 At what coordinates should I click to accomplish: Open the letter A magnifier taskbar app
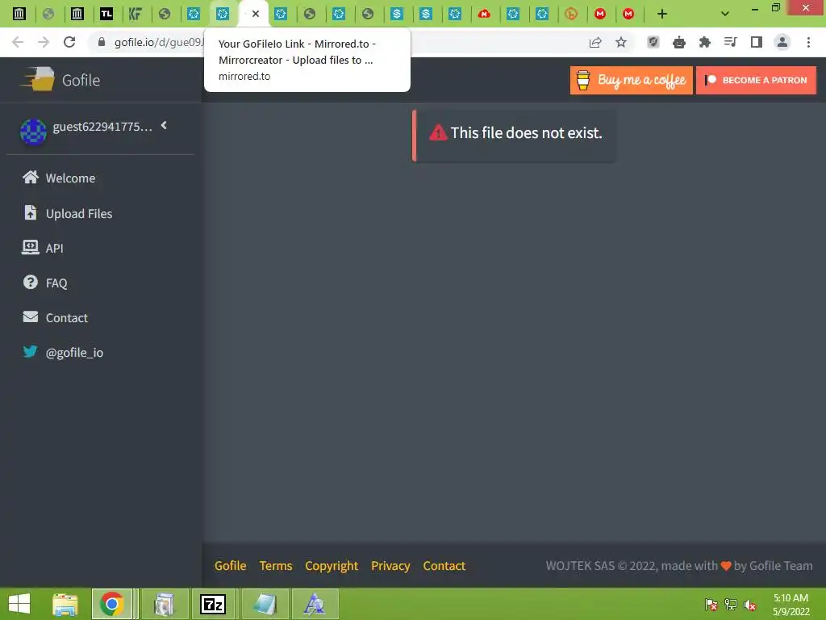click(x=315, y=604)
